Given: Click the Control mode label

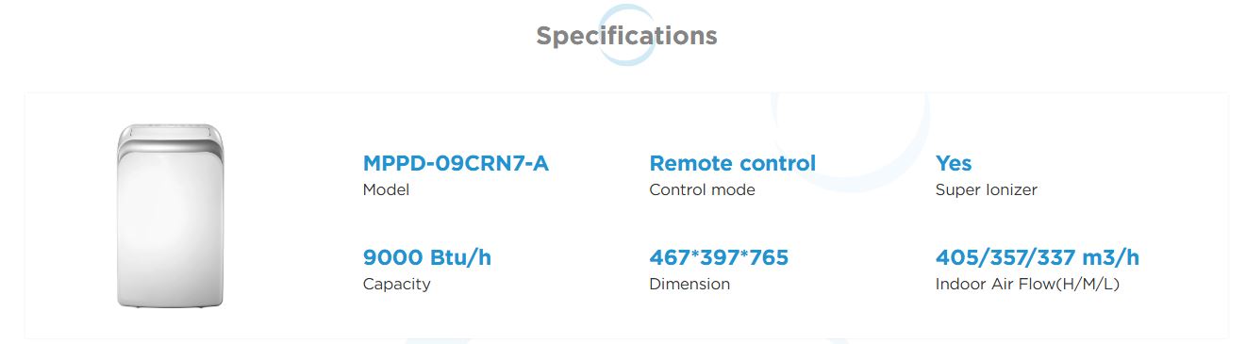Looking at the screenshot, I should coord(703,189).
